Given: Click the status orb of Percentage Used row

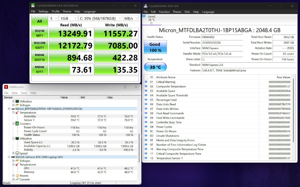Looking at the screenshot, I should [146, 100].
